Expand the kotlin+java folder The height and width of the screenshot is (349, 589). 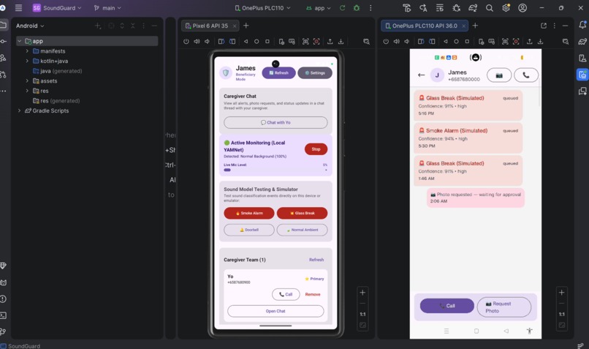click(x=27, y=61)
